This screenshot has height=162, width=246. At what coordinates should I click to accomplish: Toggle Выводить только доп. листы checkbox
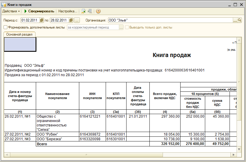click(127, 27)
